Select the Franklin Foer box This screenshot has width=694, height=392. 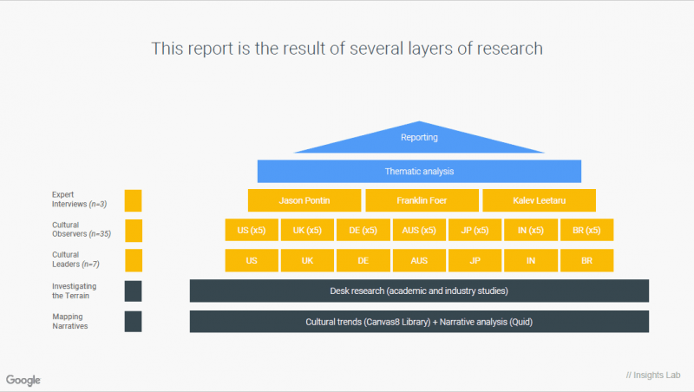coord(421,200)
